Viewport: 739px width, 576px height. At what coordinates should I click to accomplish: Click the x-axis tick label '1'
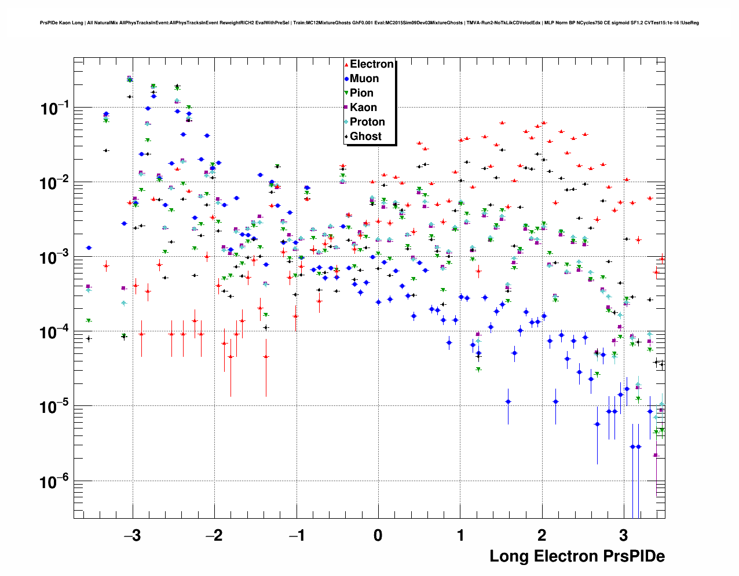tap(460, 536)
